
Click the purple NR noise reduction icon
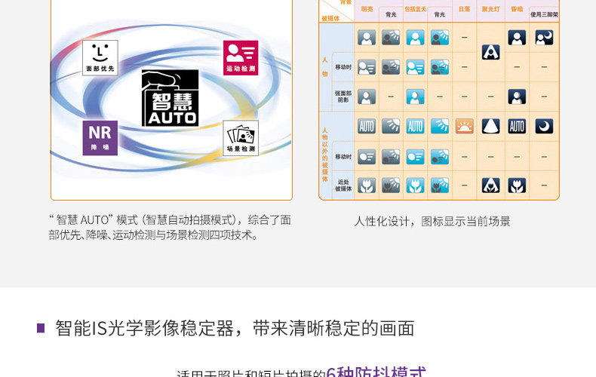[100, 138]
